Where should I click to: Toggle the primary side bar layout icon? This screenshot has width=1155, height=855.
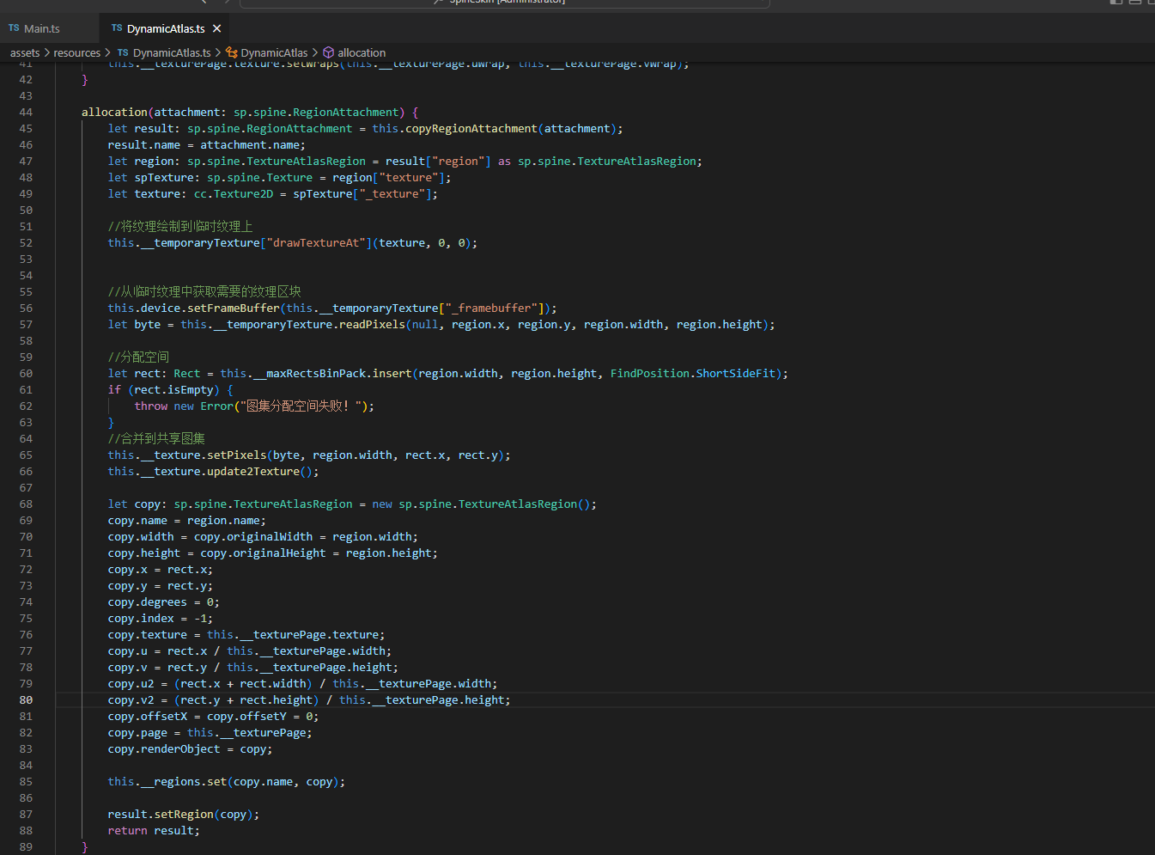[x=1116, y=3]
